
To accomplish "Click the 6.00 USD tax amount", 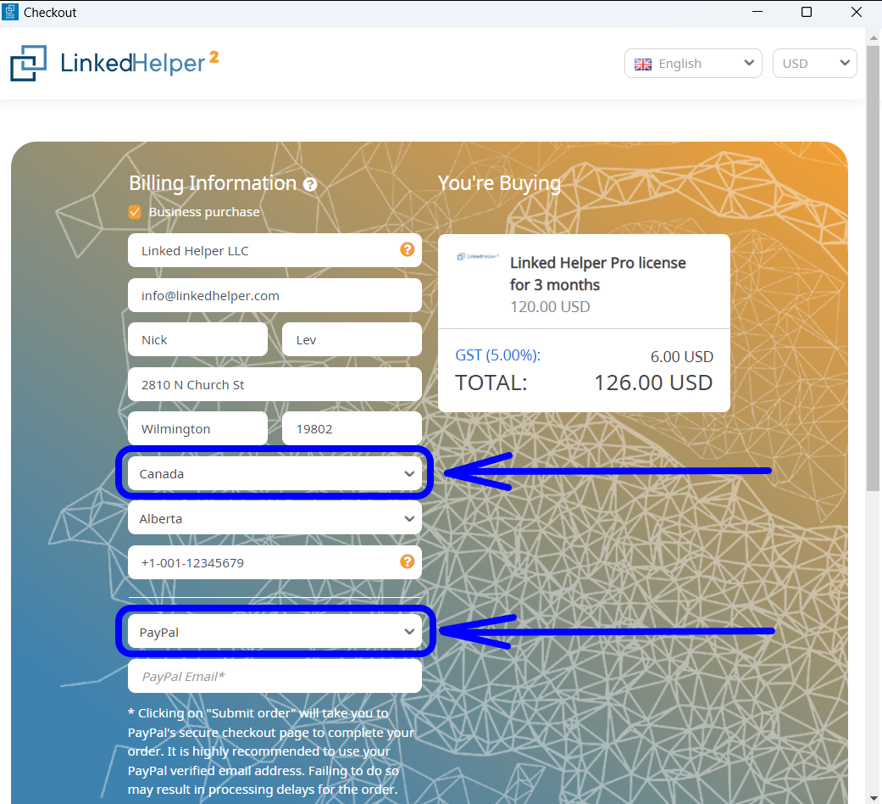I will point(682,356).
